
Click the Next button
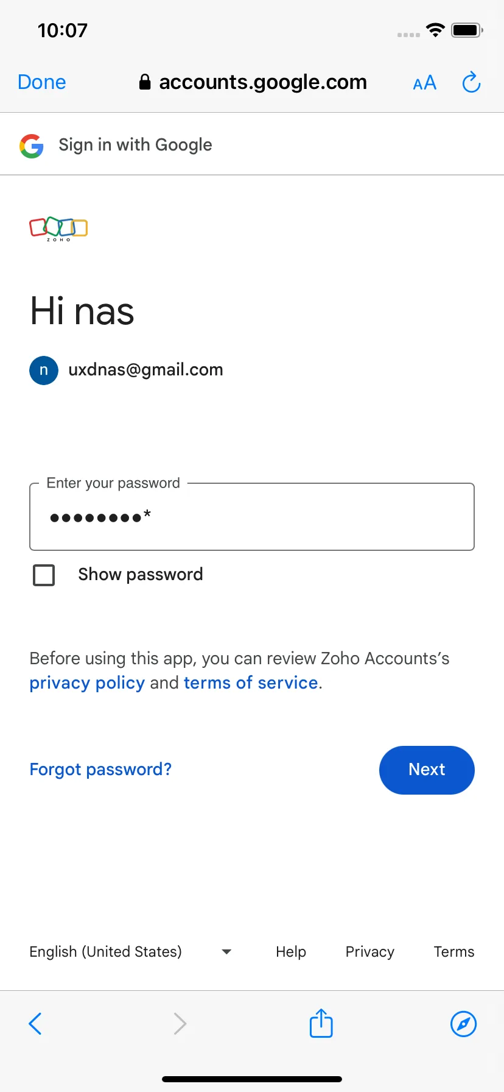pos(427,770)
